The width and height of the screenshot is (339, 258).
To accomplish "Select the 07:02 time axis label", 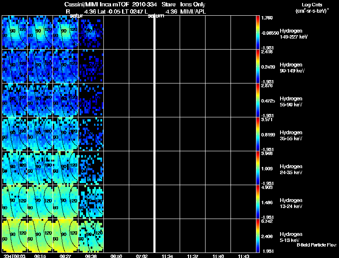I will point(142,256).
